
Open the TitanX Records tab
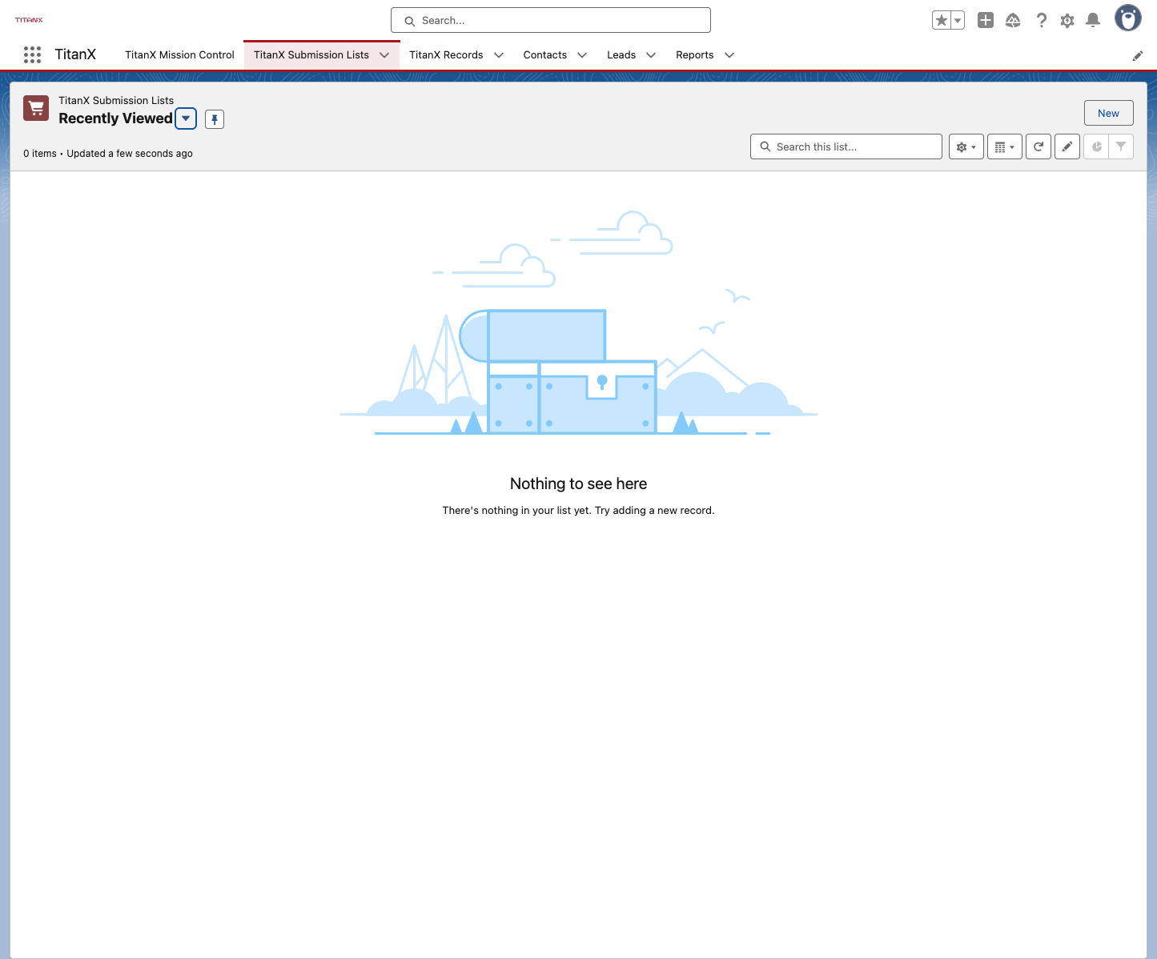(446, 55)
